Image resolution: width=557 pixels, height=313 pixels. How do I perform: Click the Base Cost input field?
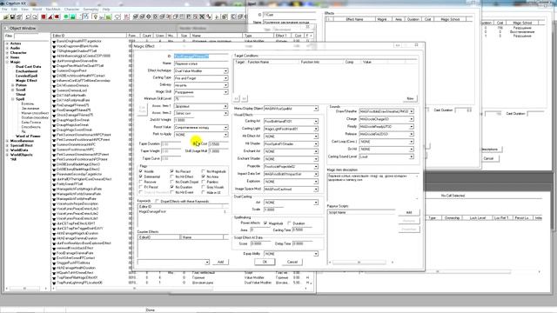coord(218,144)
